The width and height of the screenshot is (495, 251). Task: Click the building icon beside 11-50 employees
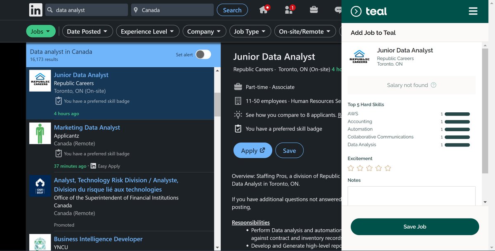click(x=238, y=101)
